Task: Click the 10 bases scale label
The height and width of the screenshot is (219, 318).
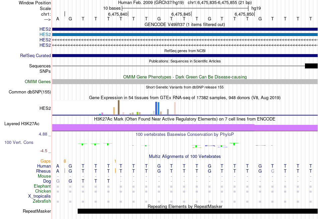Action: point(112,8)
